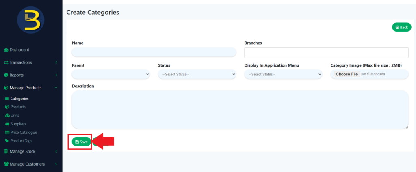Collapse the Manage Products menu
Image resolution: width=416 pixels, height=172 pixels.
click(30, 88)
